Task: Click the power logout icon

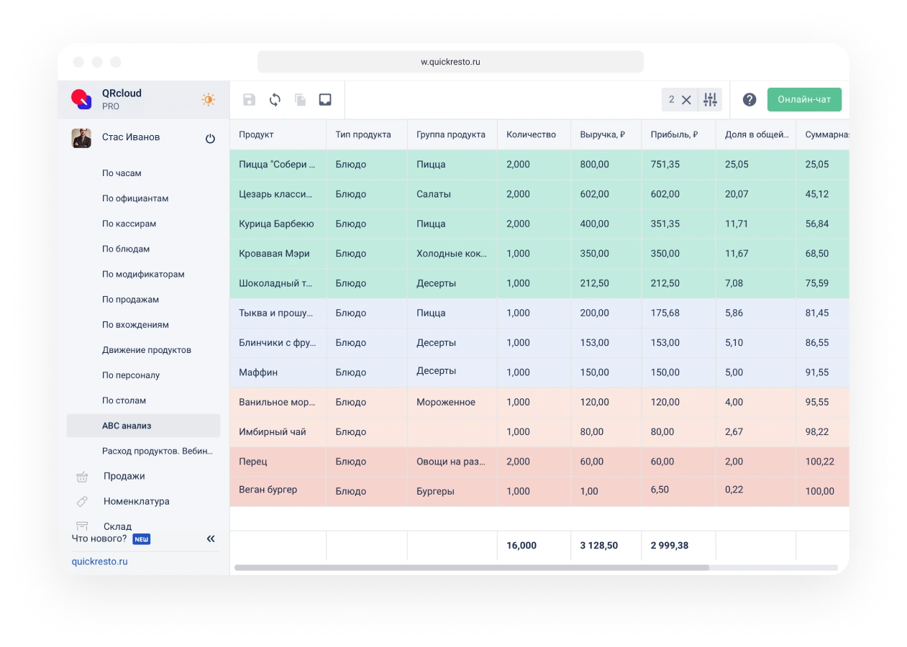Action: pyautogui.click(x=210, y=139)
